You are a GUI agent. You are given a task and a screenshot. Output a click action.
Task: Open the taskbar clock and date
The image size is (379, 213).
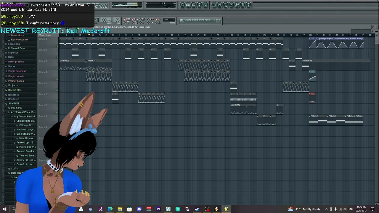(362, 209)
